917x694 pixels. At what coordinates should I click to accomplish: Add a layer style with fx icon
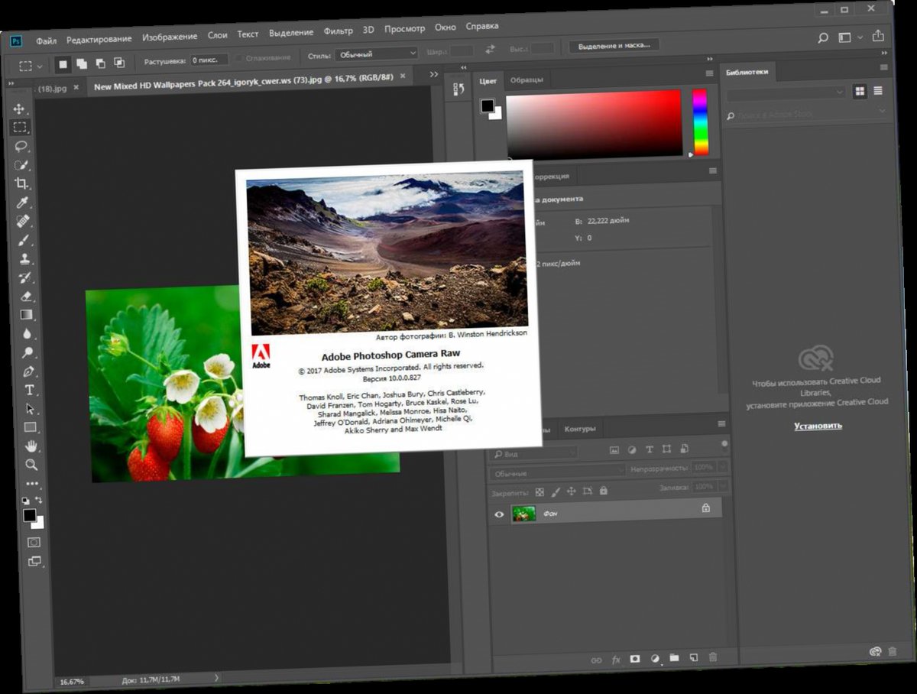pos(616,659)
